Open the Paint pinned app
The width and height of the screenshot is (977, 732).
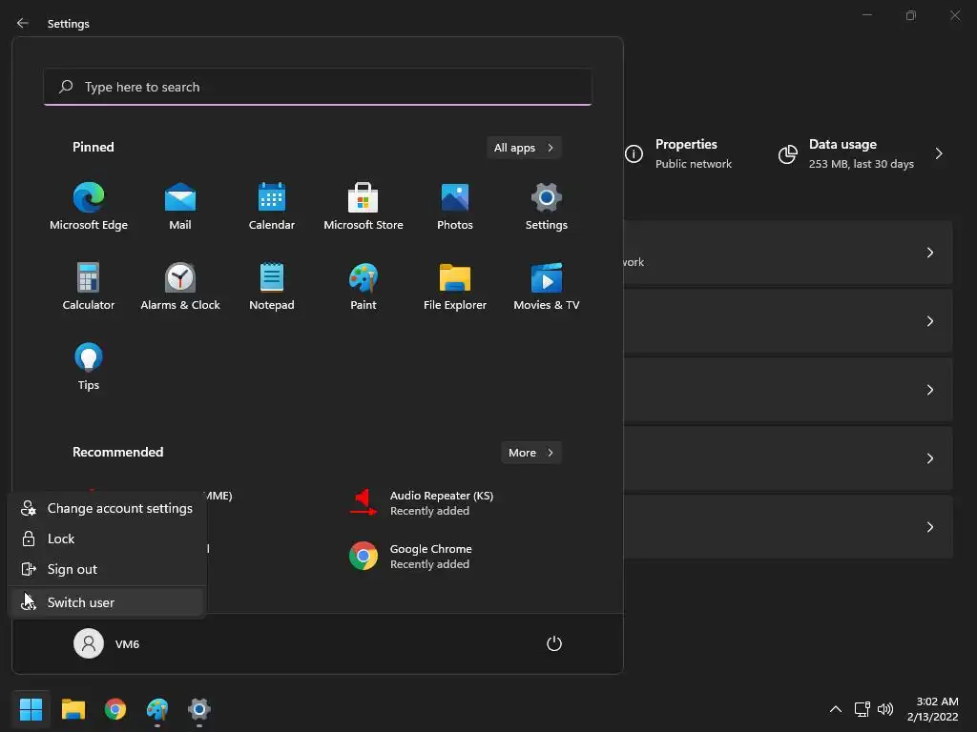(364, 286)
